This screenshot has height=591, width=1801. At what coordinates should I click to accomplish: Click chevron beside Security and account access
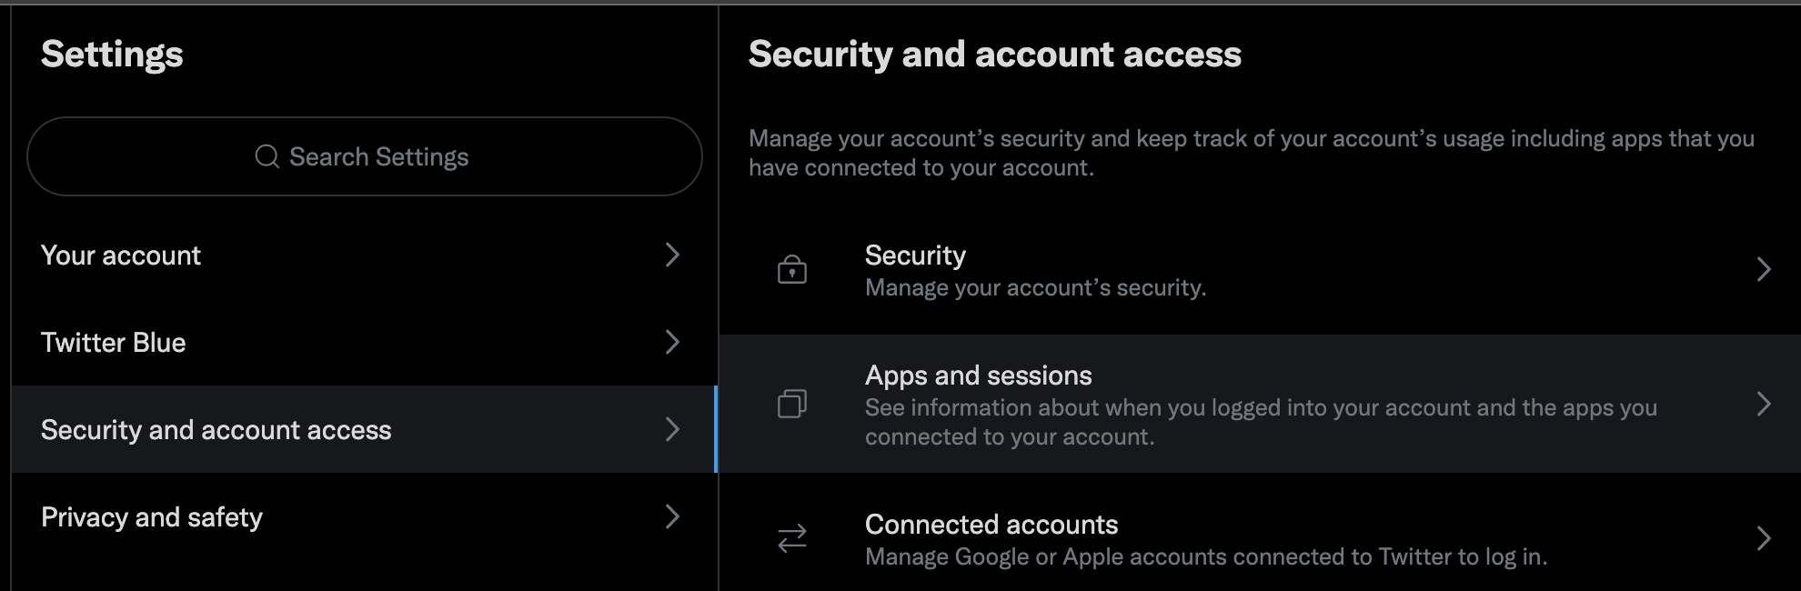(672, 429)
